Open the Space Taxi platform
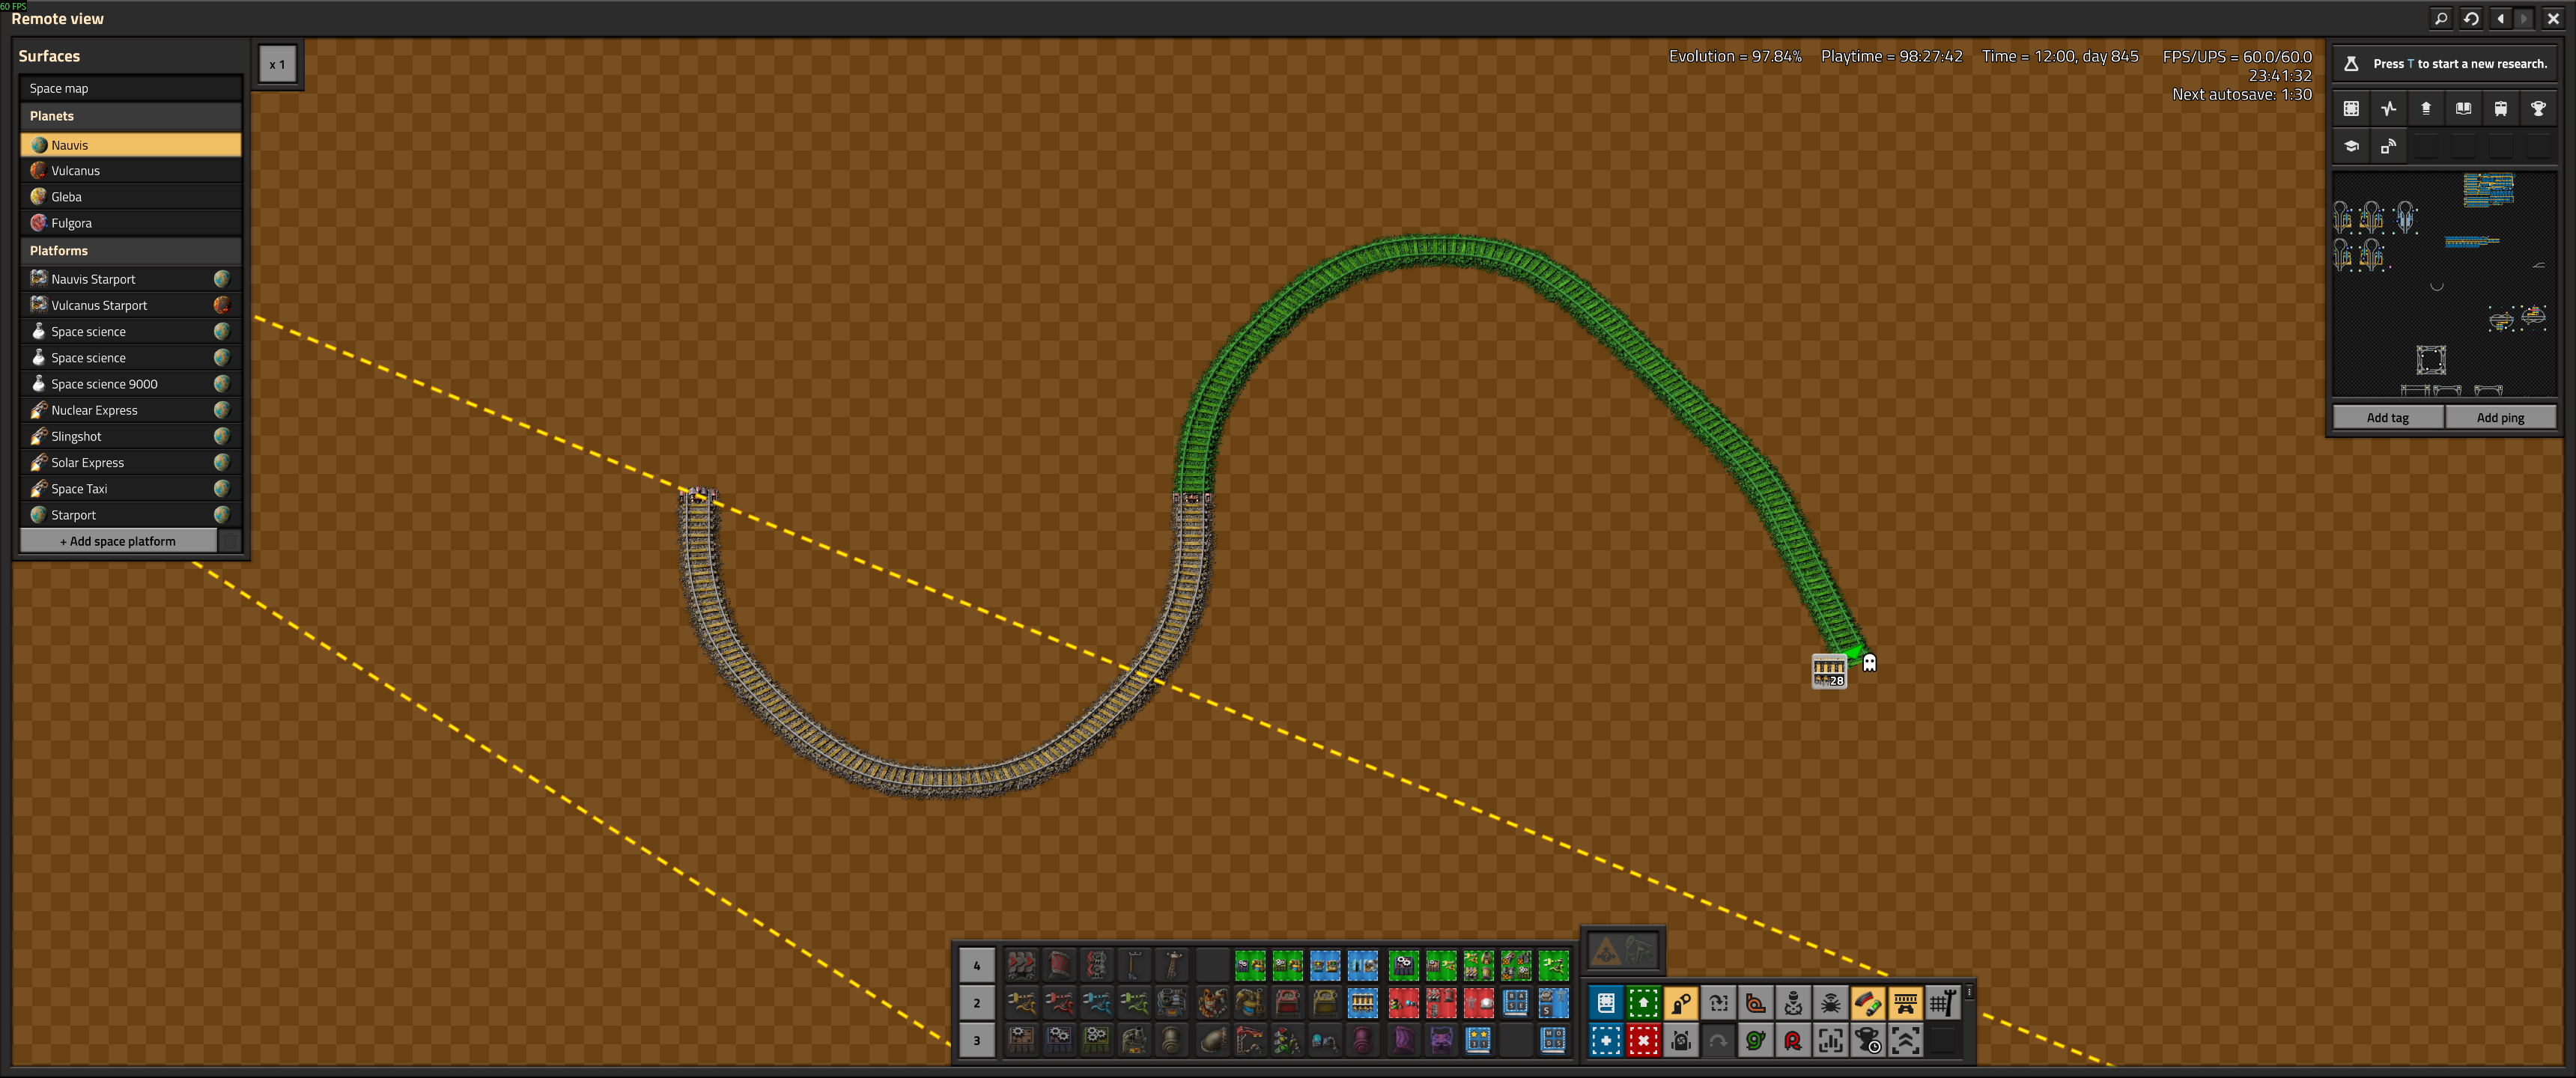This screenshot has height=1078, width=2576. tap(130, 488)
